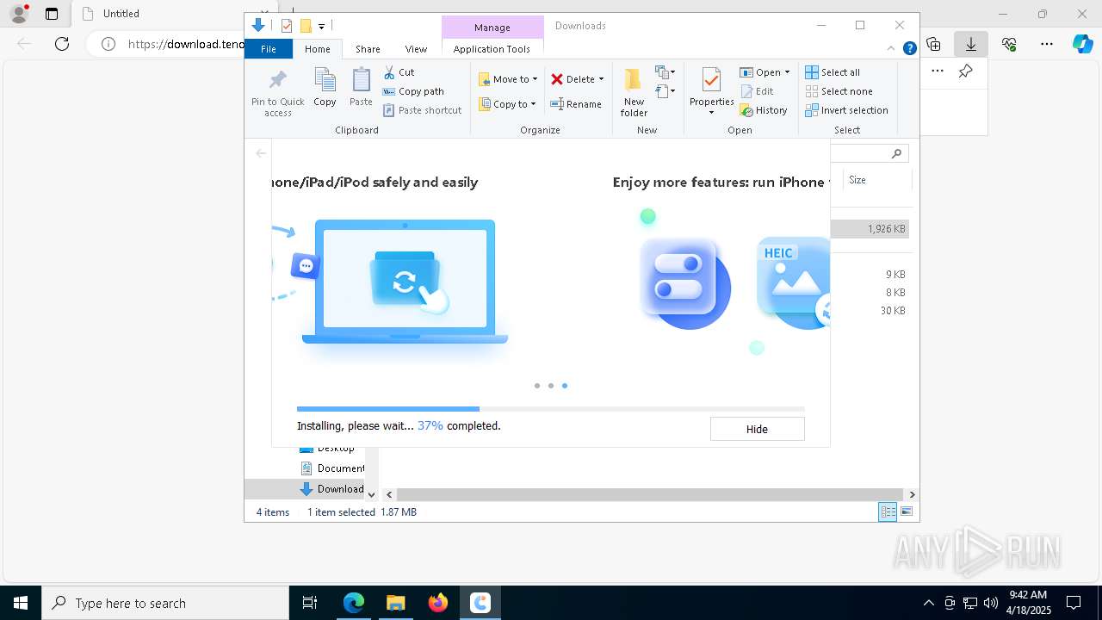Screen dimensions: 1102x620
Task: Open the Copilot icon in browser
Action: pos(1083,44)
